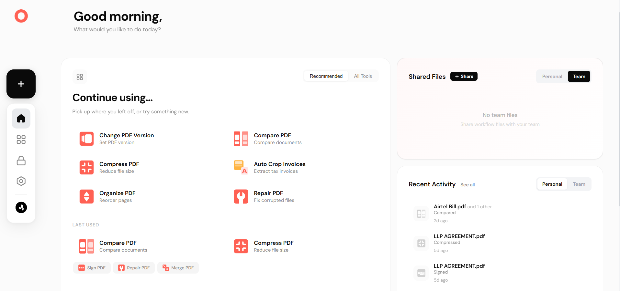This screenshot has width=620, height=291.
Task: Click the 'Reduce file size' subtitle under Last Used
Action: [x=271, y=250]
